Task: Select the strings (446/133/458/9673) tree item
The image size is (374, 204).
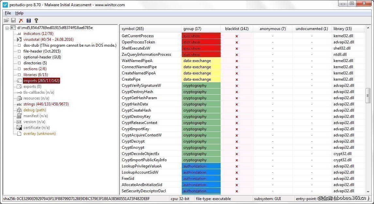Action: pyautogui.click(x=46, y=104)
